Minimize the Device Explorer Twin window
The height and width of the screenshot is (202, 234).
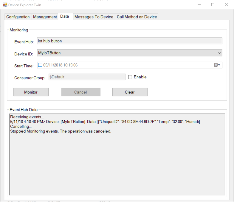click(199, 5)
